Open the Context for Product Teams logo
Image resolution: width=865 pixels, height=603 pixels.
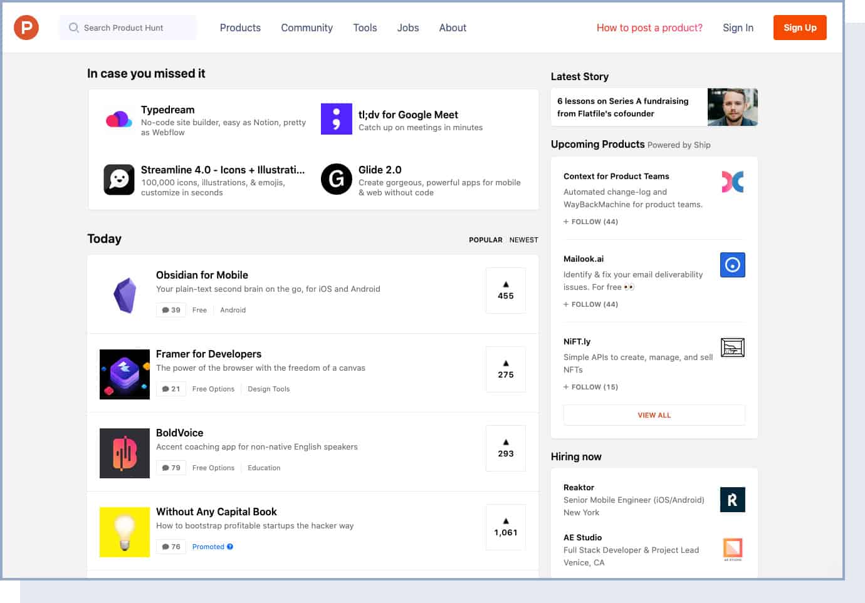(x=733, y=182)
